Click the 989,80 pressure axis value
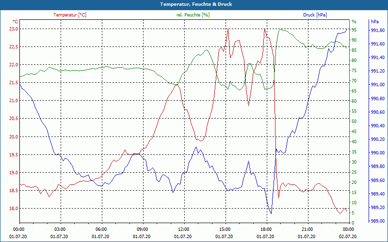 378,166
